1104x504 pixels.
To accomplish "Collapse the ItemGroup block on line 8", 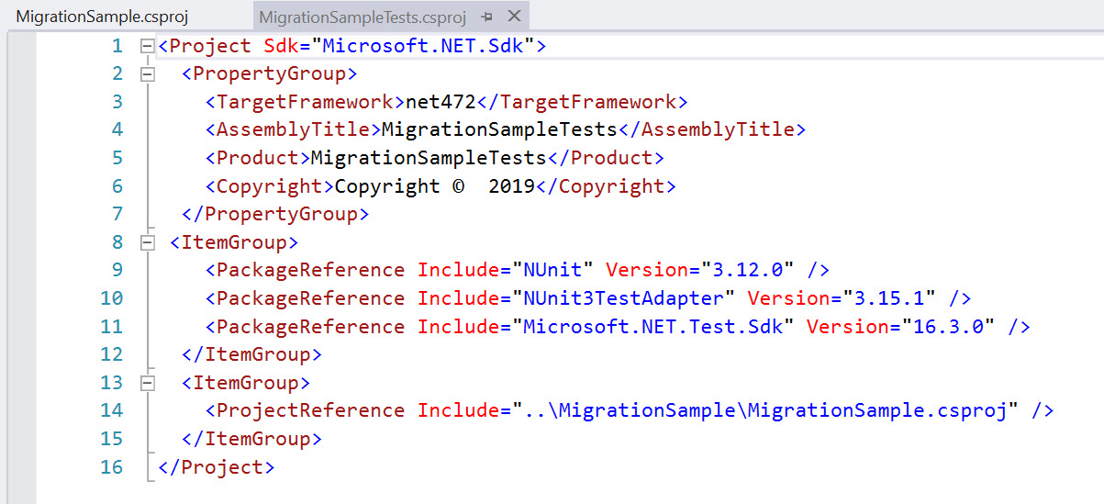I will point(146,242).
